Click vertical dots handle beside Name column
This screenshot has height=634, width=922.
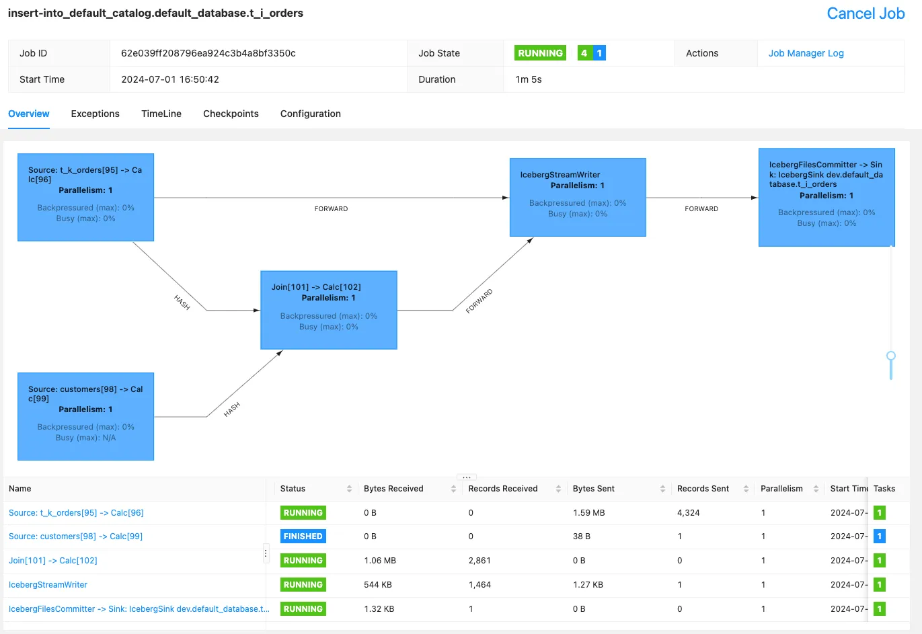pos(266,554)
